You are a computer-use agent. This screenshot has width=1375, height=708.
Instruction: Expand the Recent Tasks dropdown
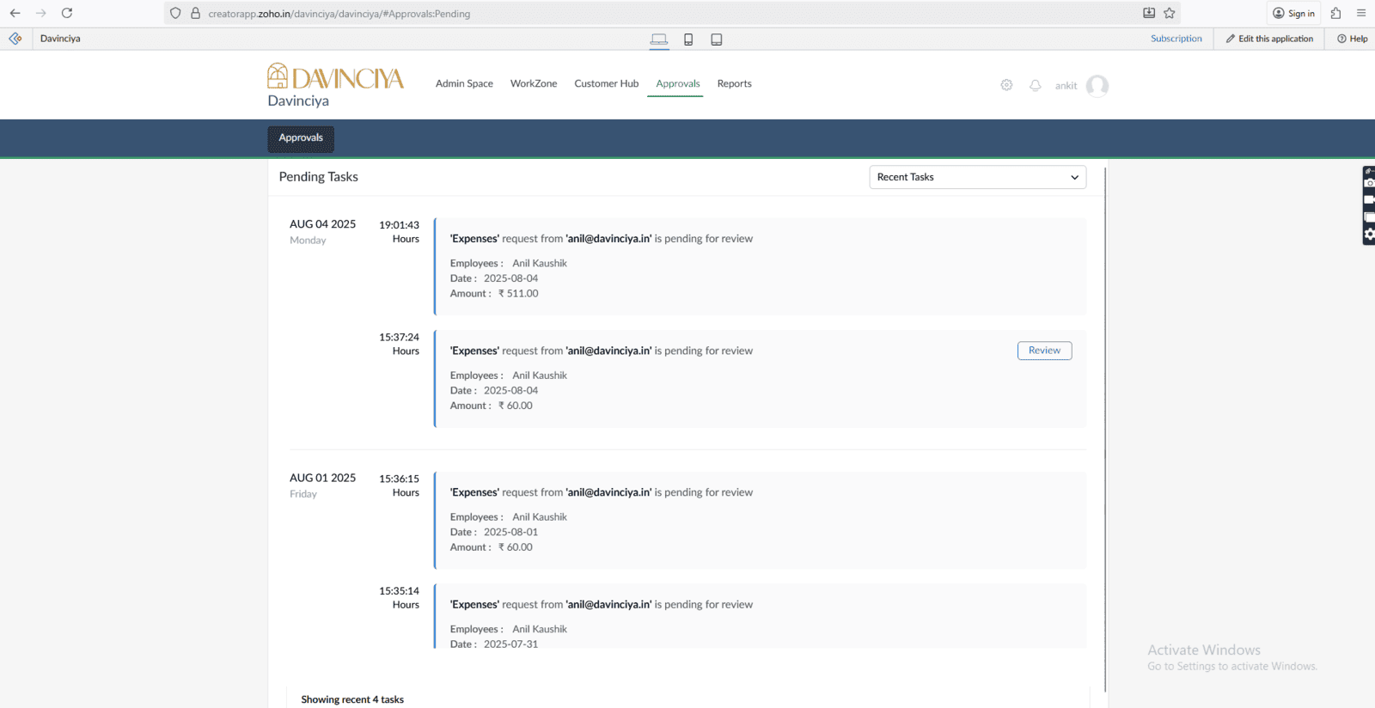(977, 177)
